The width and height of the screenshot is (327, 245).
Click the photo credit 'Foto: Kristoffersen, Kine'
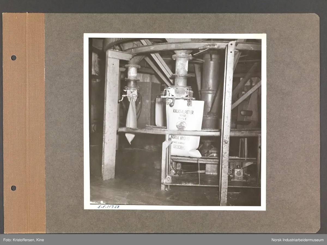24,240
